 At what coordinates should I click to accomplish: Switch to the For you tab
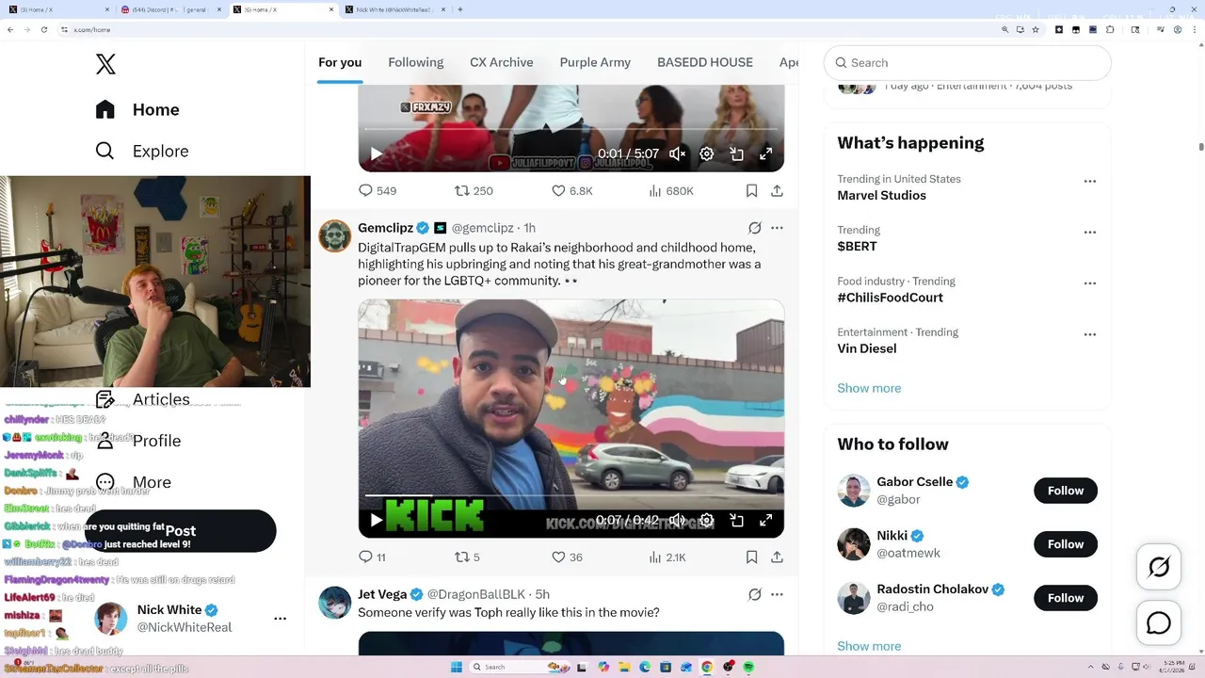coord(340,62)
